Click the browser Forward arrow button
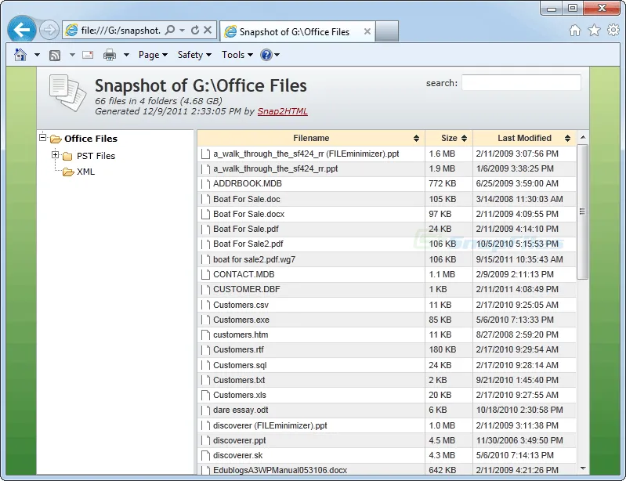The width and height of the screenshot is (626, 481). [x=49, y=30]
